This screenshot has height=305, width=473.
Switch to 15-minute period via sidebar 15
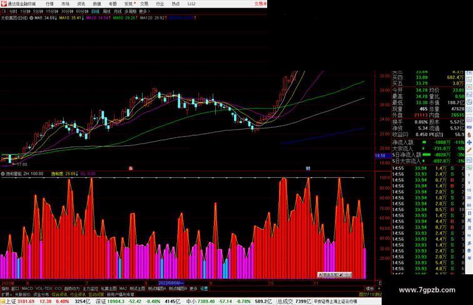pyautogui.click(x=469, y=190)
